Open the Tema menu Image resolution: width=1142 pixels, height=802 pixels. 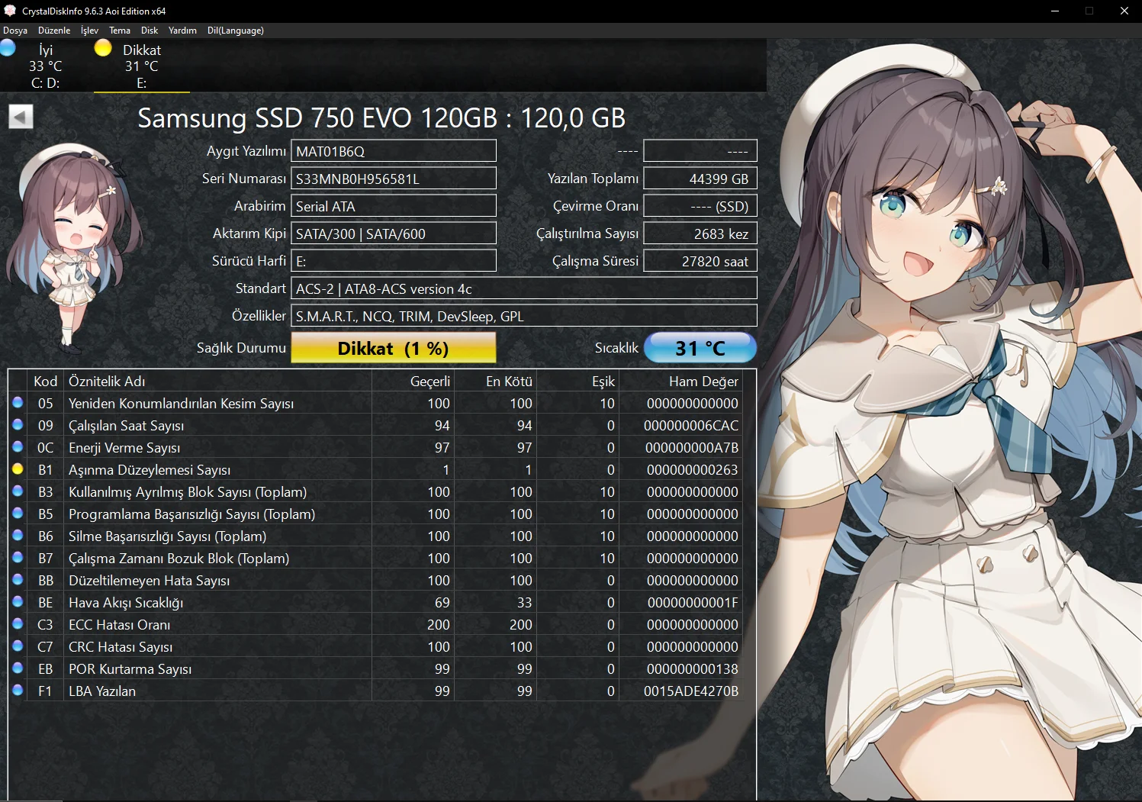(120, 31)
